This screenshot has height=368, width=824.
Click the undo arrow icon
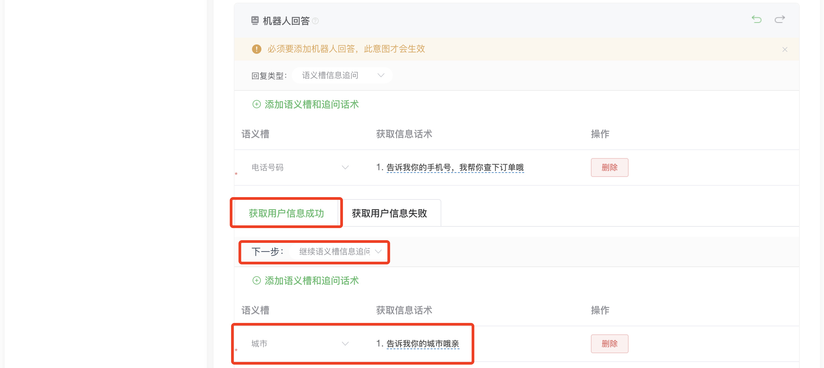click(757, 19)
